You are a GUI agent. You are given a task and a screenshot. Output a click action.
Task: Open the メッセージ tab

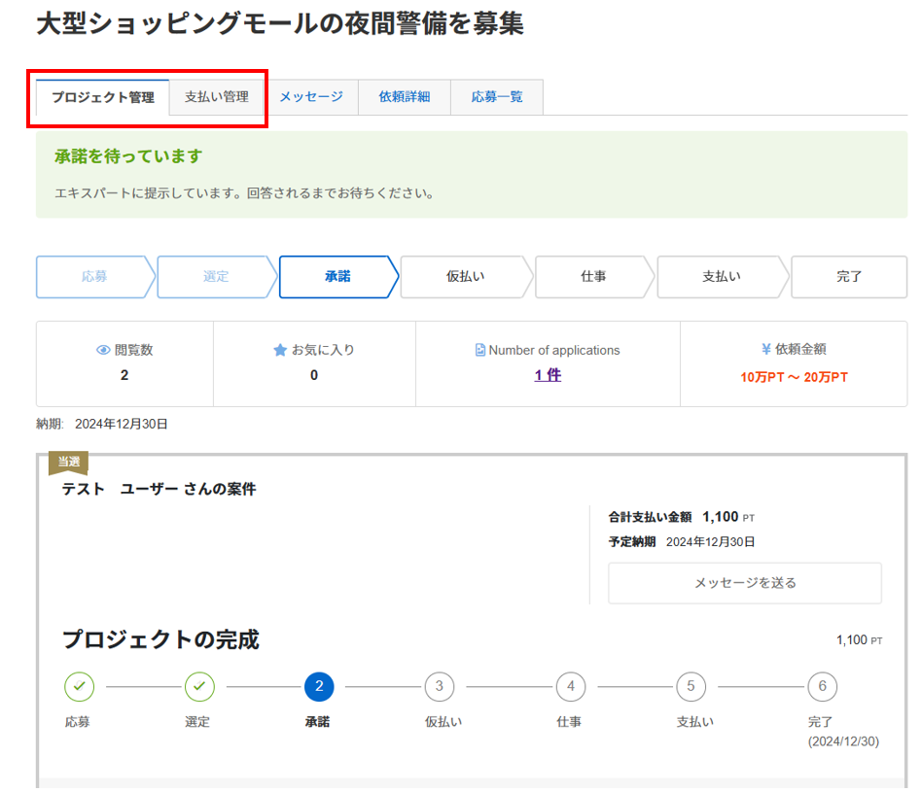[x=311, y=97]
